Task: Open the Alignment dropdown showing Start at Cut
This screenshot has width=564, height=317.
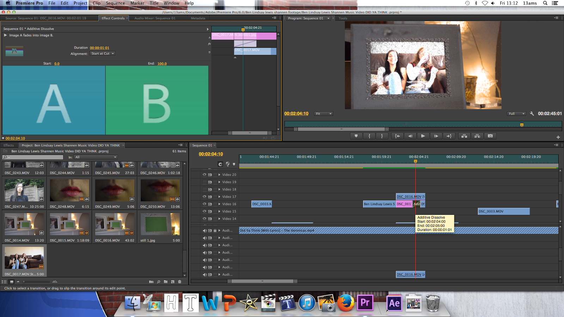Action: coord(102,54)
